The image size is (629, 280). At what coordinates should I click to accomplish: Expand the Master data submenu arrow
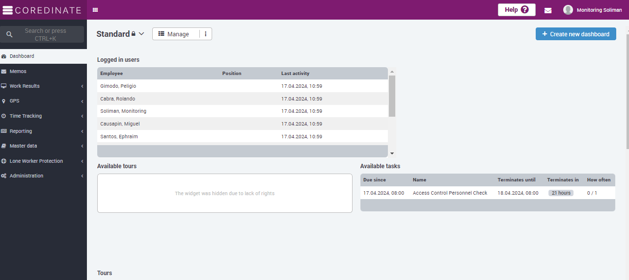(82, 146)
